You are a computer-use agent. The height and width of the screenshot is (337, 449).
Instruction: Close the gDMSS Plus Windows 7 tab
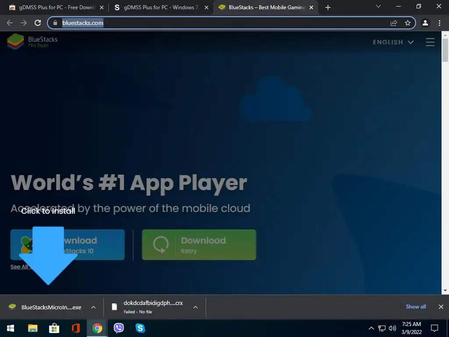coord(207,7)
